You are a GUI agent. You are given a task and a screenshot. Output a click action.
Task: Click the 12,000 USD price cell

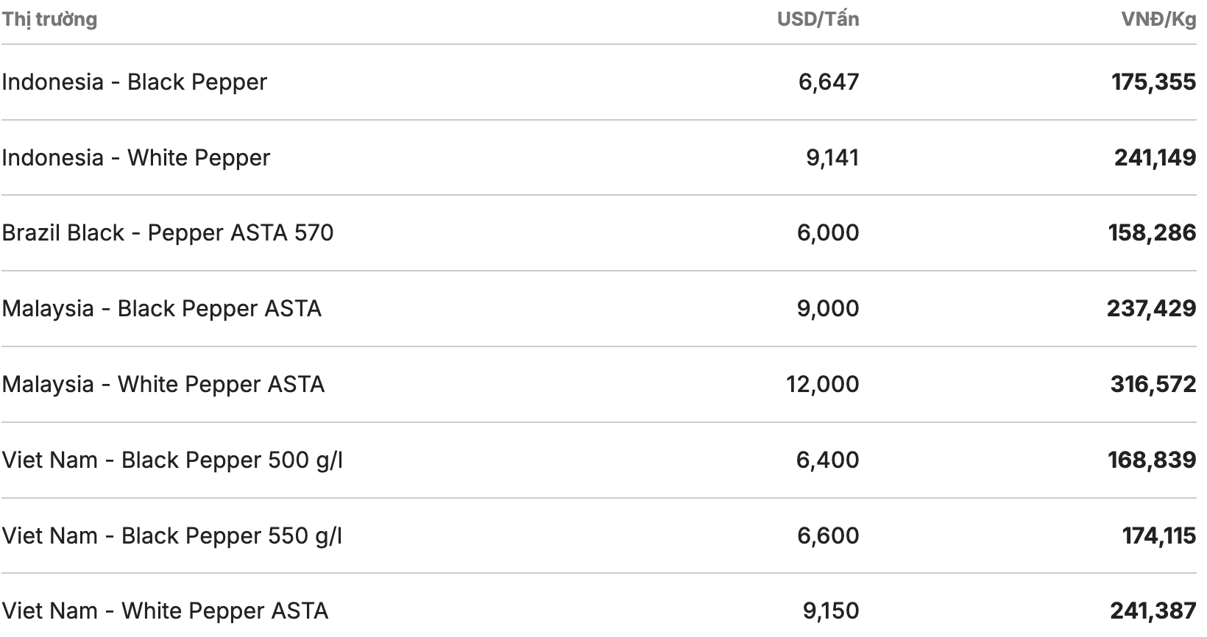[822, 384]
